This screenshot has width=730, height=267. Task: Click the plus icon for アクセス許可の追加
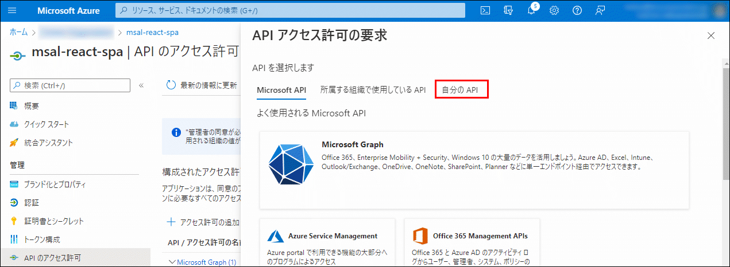pyautogui.click(x=171, y=222)
